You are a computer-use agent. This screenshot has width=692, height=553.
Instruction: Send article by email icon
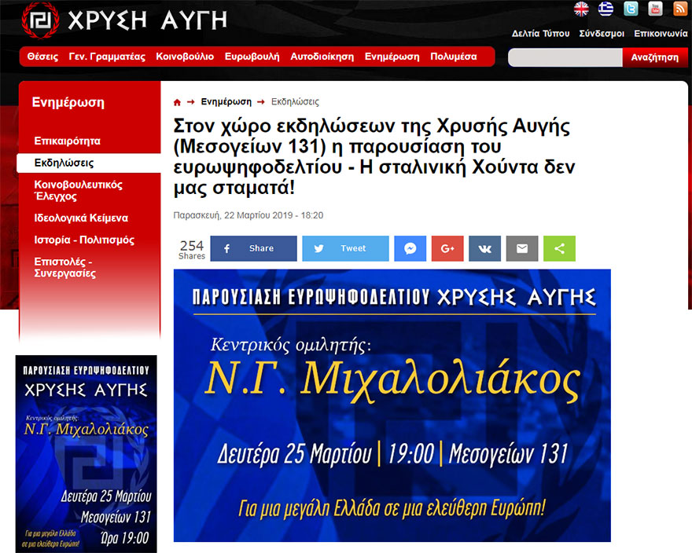tap(522, 248)
